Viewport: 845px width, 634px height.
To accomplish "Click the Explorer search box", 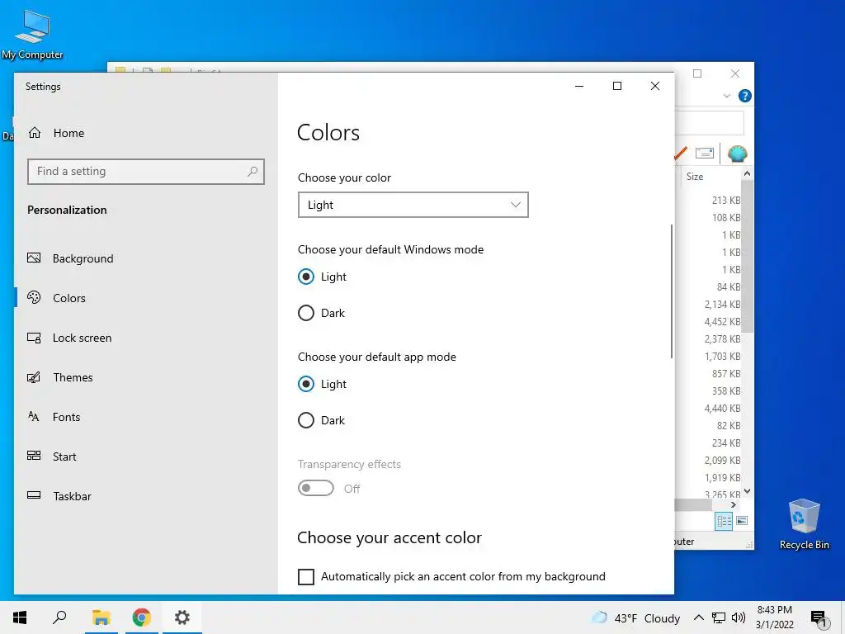I will [x=709, y=123].
